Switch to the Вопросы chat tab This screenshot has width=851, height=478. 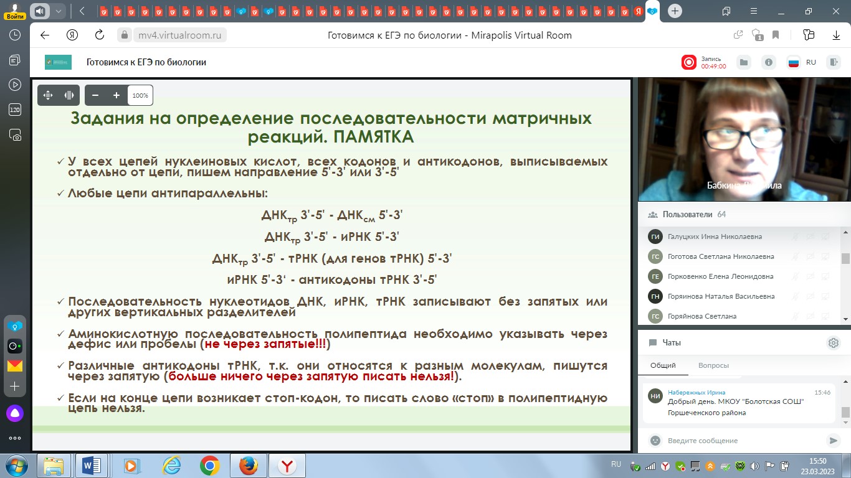(x=713, y=365)
